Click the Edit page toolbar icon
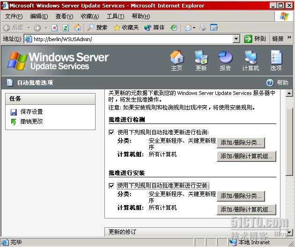Screen dimensions: 295x247 214,28
